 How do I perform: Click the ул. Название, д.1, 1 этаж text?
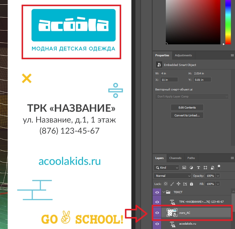tap(69, 120)
